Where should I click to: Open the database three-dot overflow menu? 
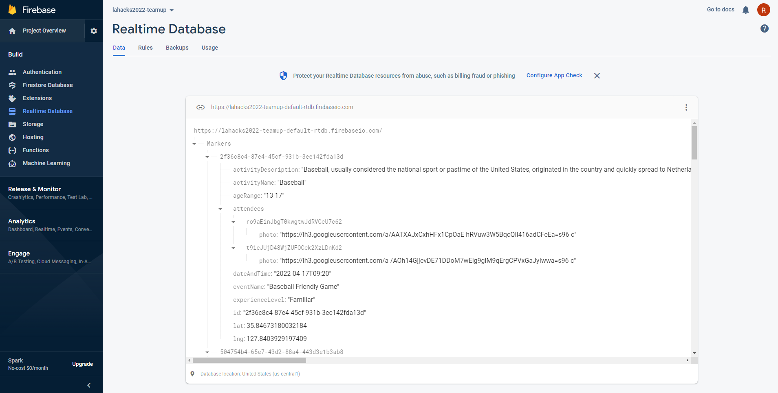[686, 107]
